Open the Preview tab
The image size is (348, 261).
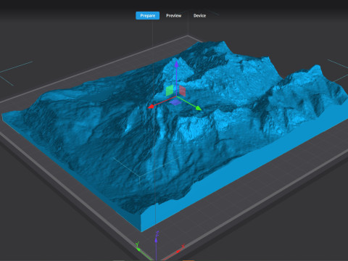click(173, 16)
